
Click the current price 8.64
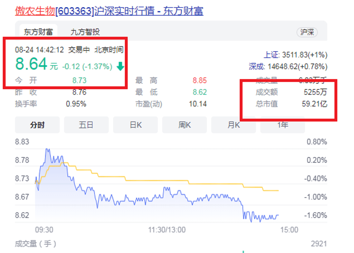point(31,64)
